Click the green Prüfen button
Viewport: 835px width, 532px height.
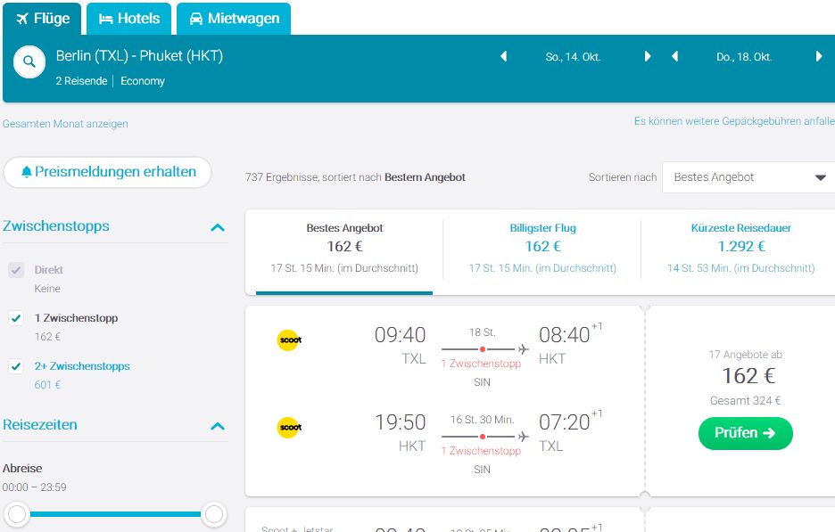point(746,433)
